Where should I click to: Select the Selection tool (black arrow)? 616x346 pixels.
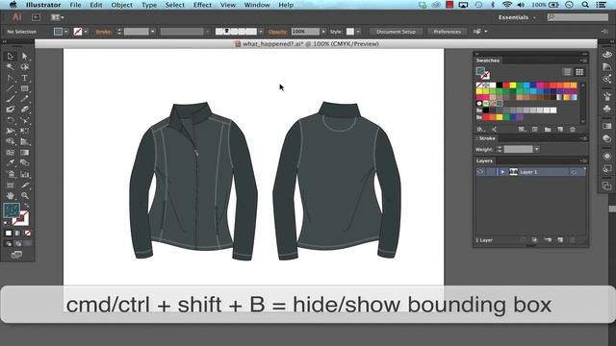pyautogui.click(x=11, y=57)
